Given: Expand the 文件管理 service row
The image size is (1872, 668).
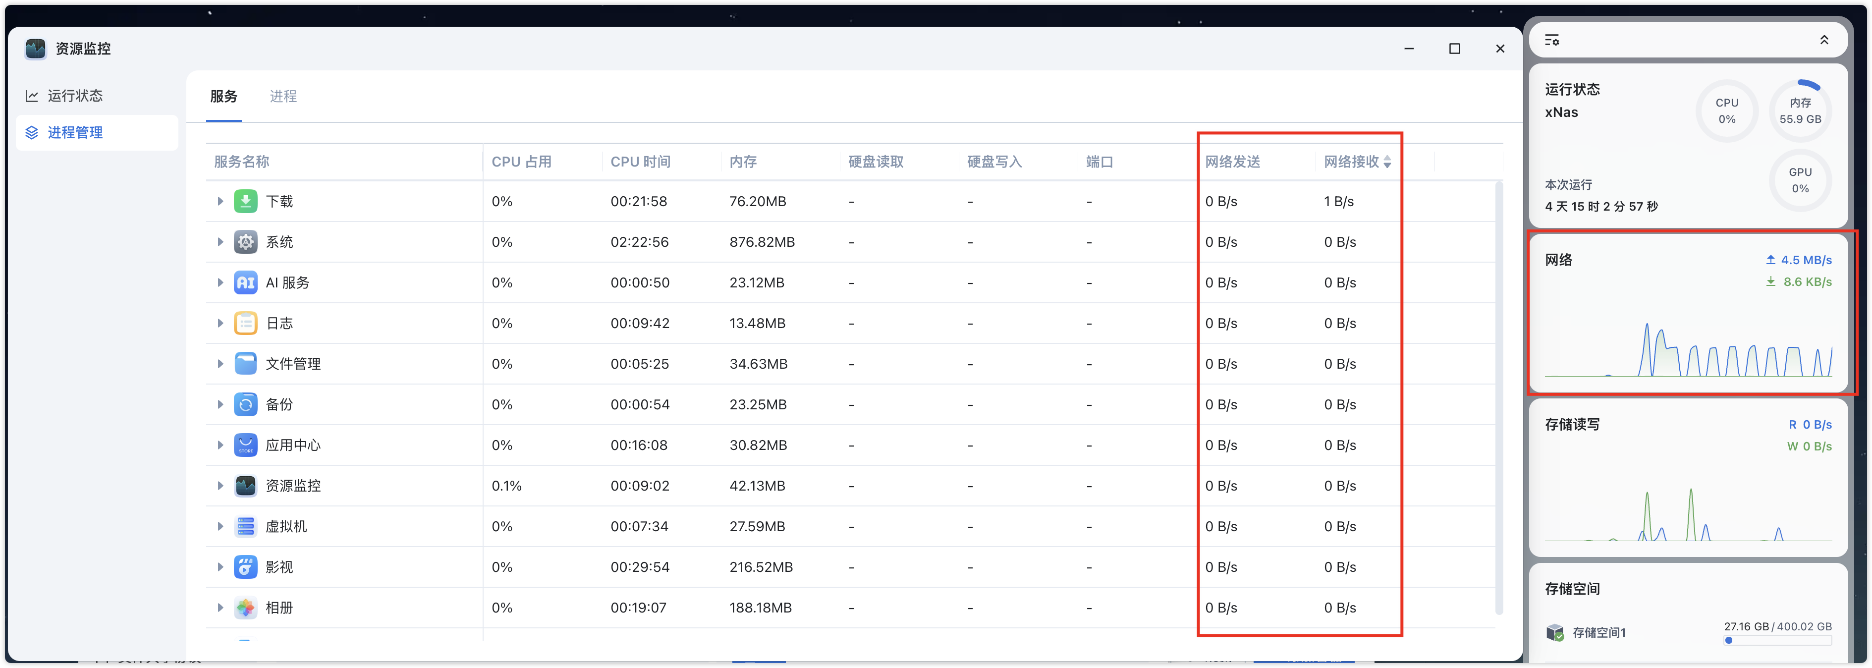Looking at the screenshot, I should [x=220, y=363].
